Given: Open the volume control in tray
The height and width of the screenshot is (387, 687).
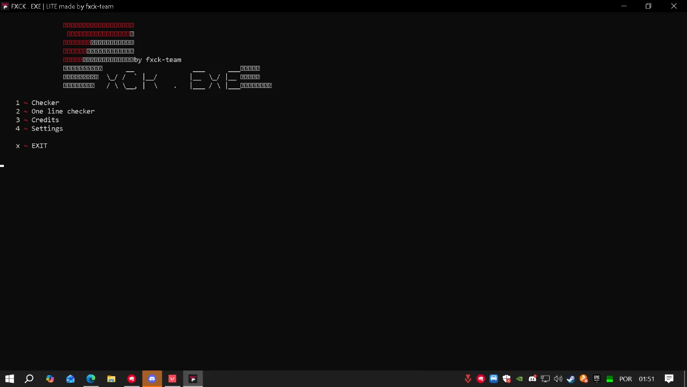Looking at the screenshot, I should (x=558, y=379).
